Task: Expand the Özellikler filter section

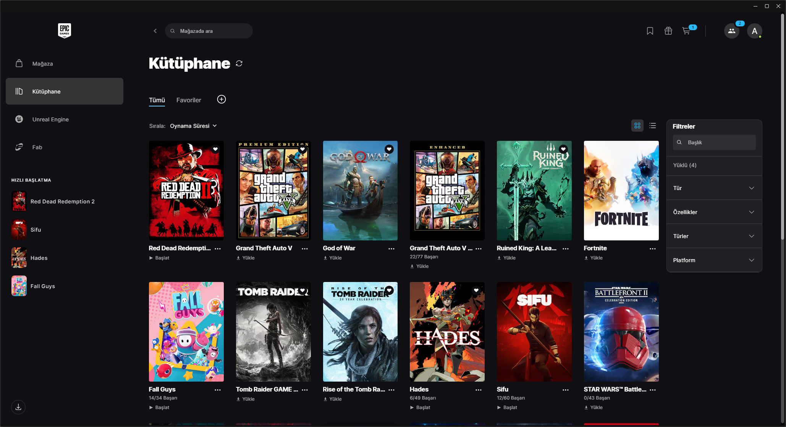Action: (714, 212)
